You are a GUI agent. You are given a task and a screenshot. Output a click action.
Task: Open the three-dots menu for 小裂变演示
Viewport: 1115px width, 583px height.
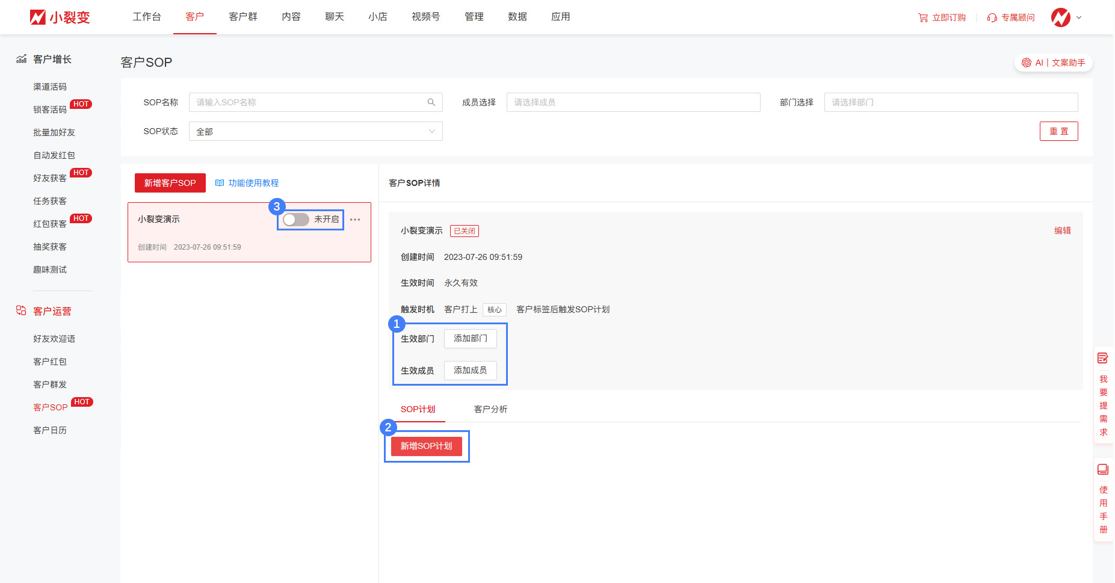coord(355,220)
